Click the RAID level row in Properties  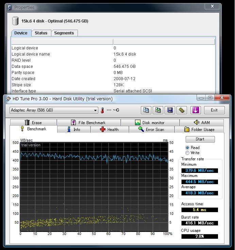(x=113, y=60)
